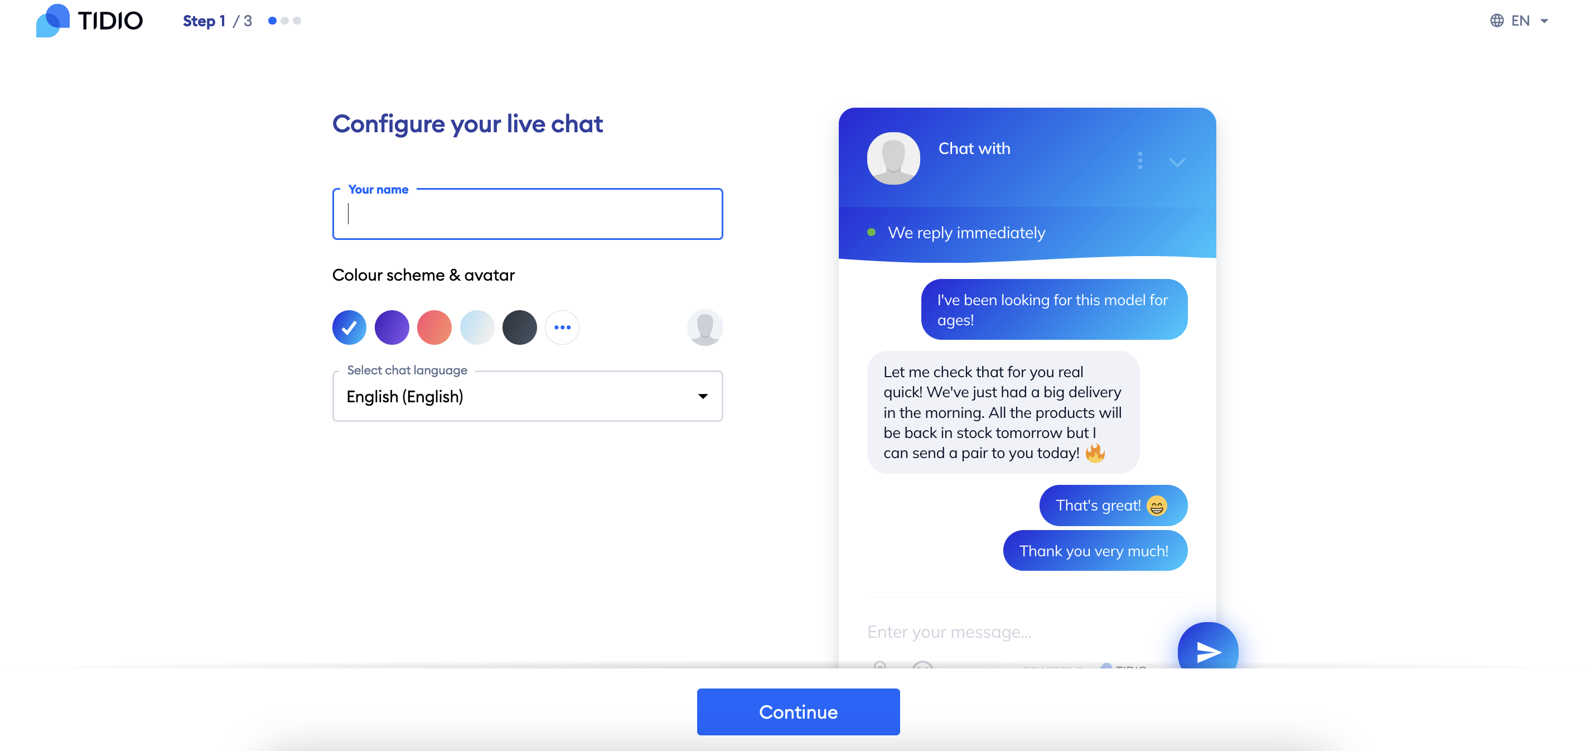Click the globe language icon

pos(1496,21)
